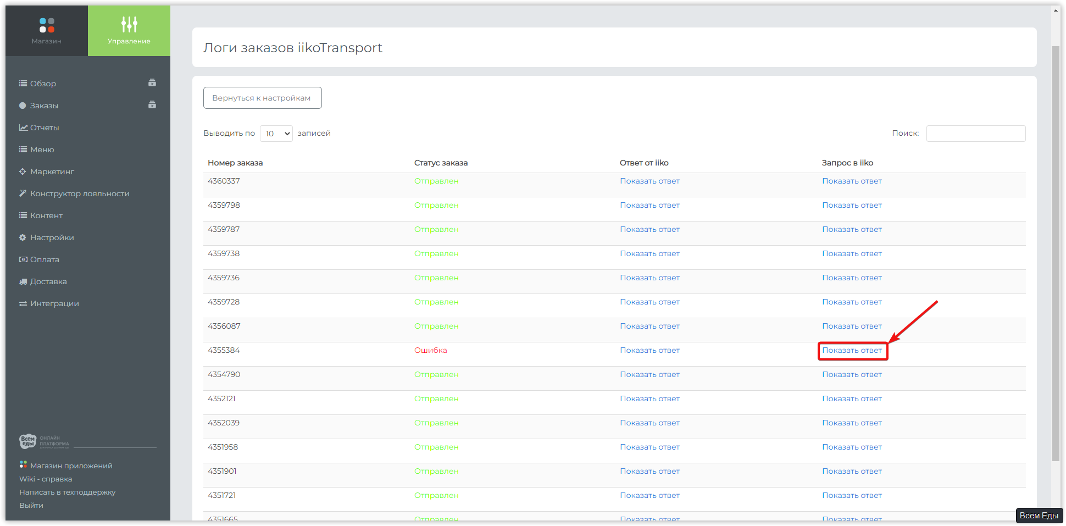Viewport: 1066px width, 526px height.
Task: Focus the Поиск search field
Action: coord(976,134)
